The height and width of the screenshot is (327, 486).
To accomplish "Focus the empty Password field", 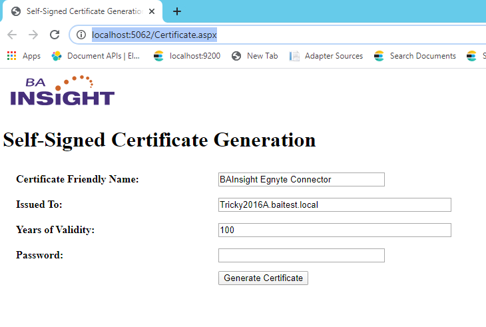I will (x=301, y=255).
